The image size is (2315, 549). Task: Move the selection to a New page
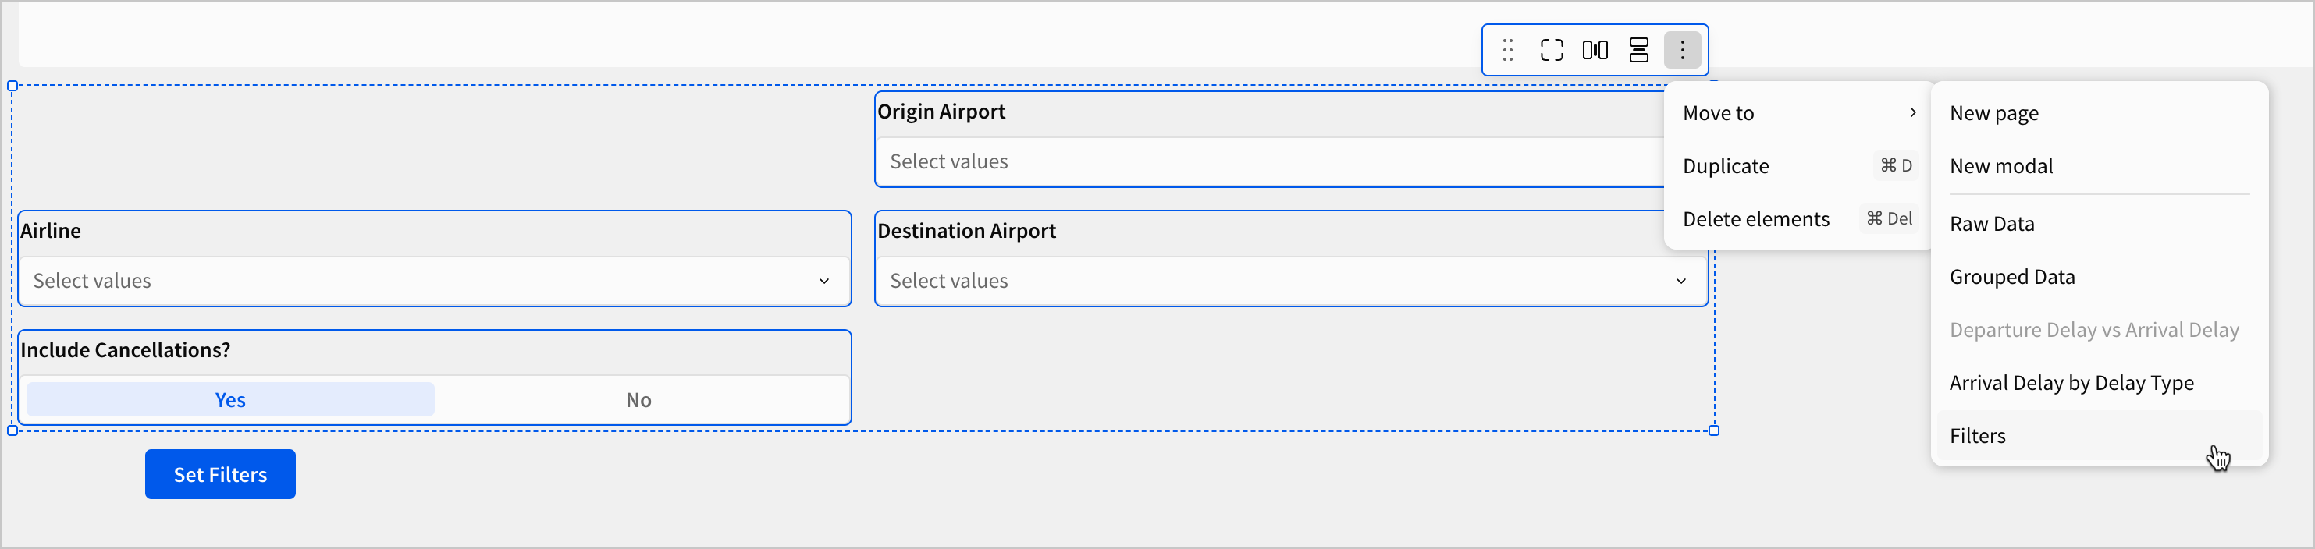point(1994,113)
